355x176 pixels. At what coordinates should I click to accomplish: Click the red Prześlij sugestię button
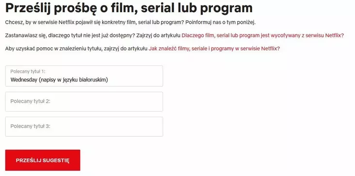tap(43, 160)
